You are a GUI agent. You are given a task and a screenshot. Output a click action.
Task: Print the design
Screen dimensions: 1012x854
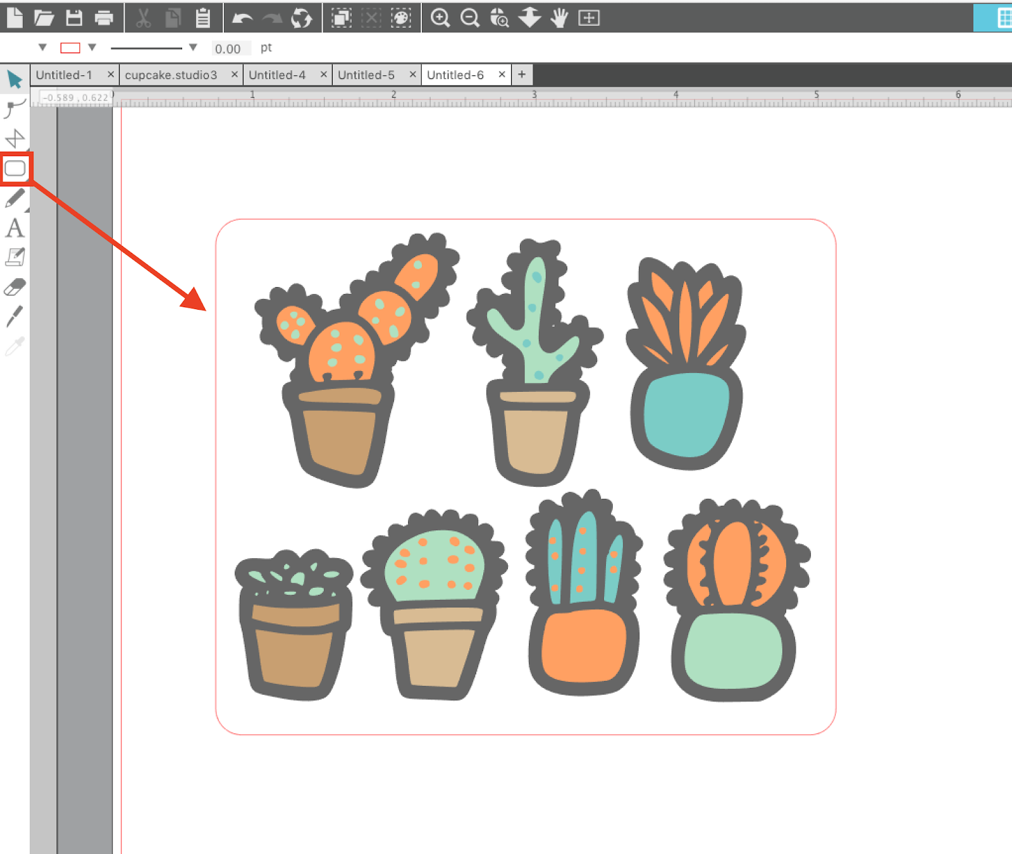[104, 18]
